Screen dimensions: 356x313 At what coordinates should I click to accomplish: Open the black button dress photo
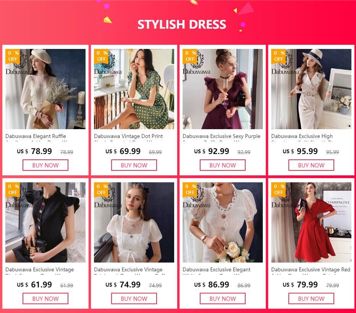coord(45,222)
